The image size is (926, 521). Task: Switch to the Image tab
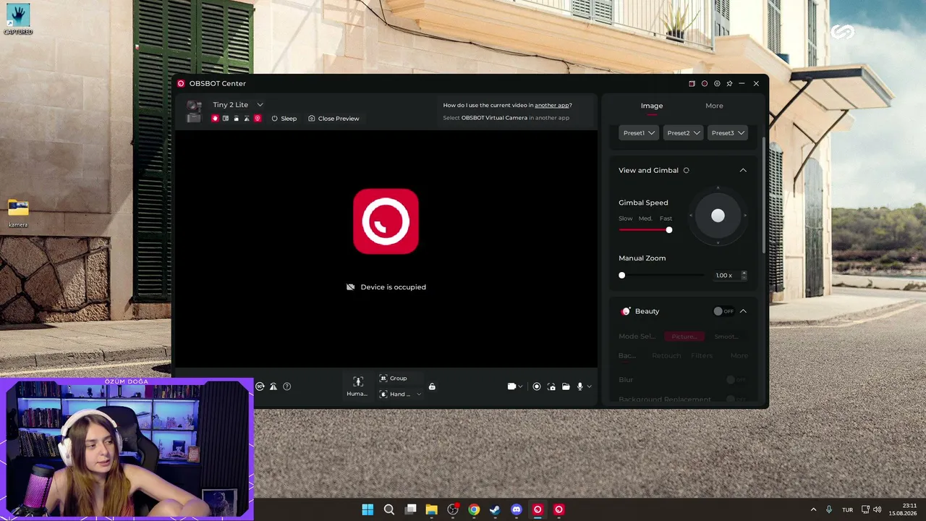click(x=652, y=106)
